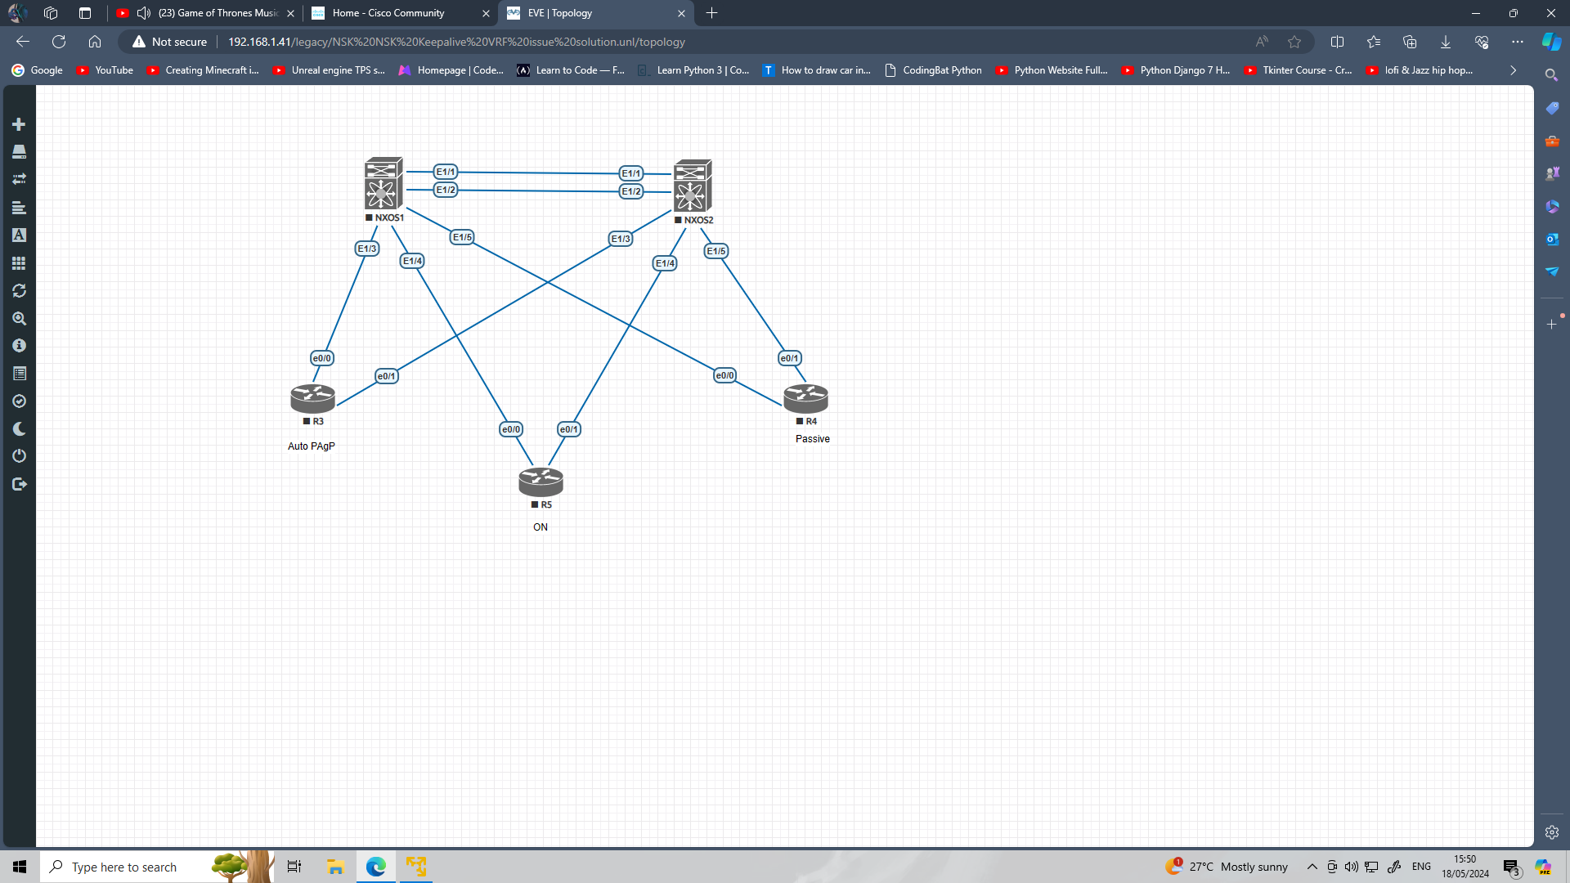Open the Add an object tool
Image resolution: width=1570 pixels, height=883 pixels.
(19, 123)
